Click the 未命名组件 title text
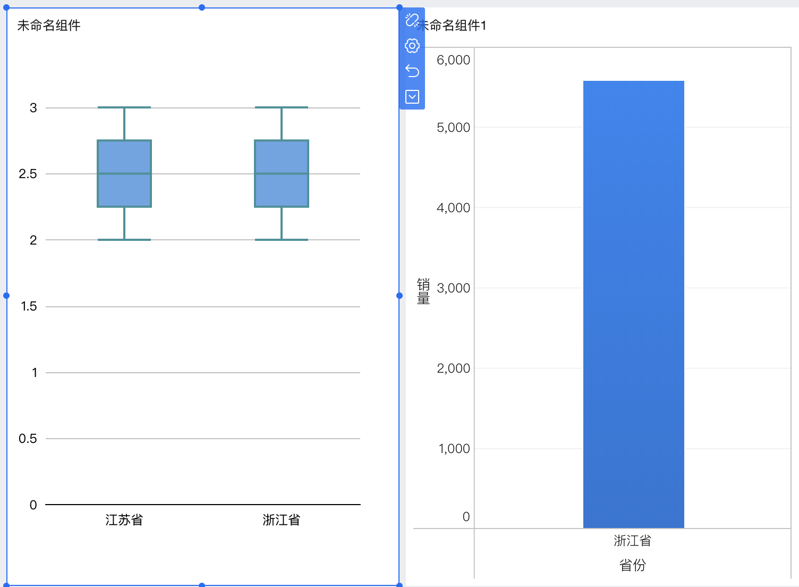Viewport: 799px width, 587px height. click(49, 26)
